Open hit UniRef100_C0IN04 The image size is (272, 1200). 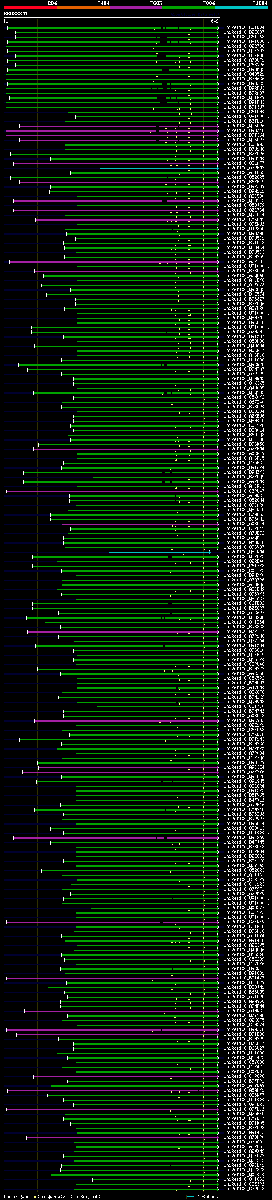click(x=244, y=28)
